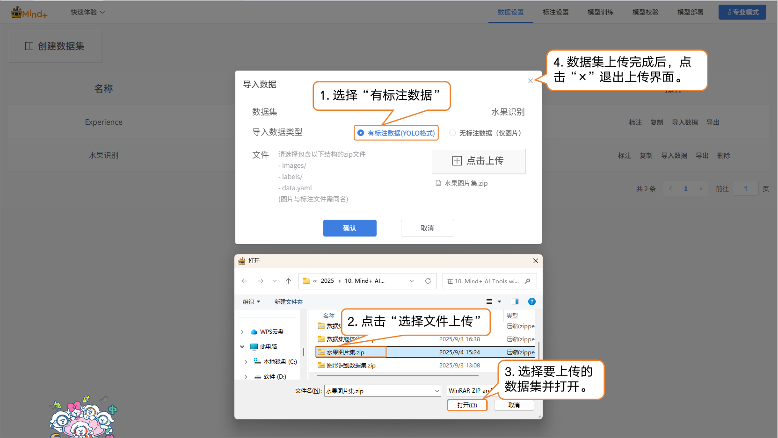Switch to the 标注设置 tab
The image size is (778, 438).
point(555,12)
